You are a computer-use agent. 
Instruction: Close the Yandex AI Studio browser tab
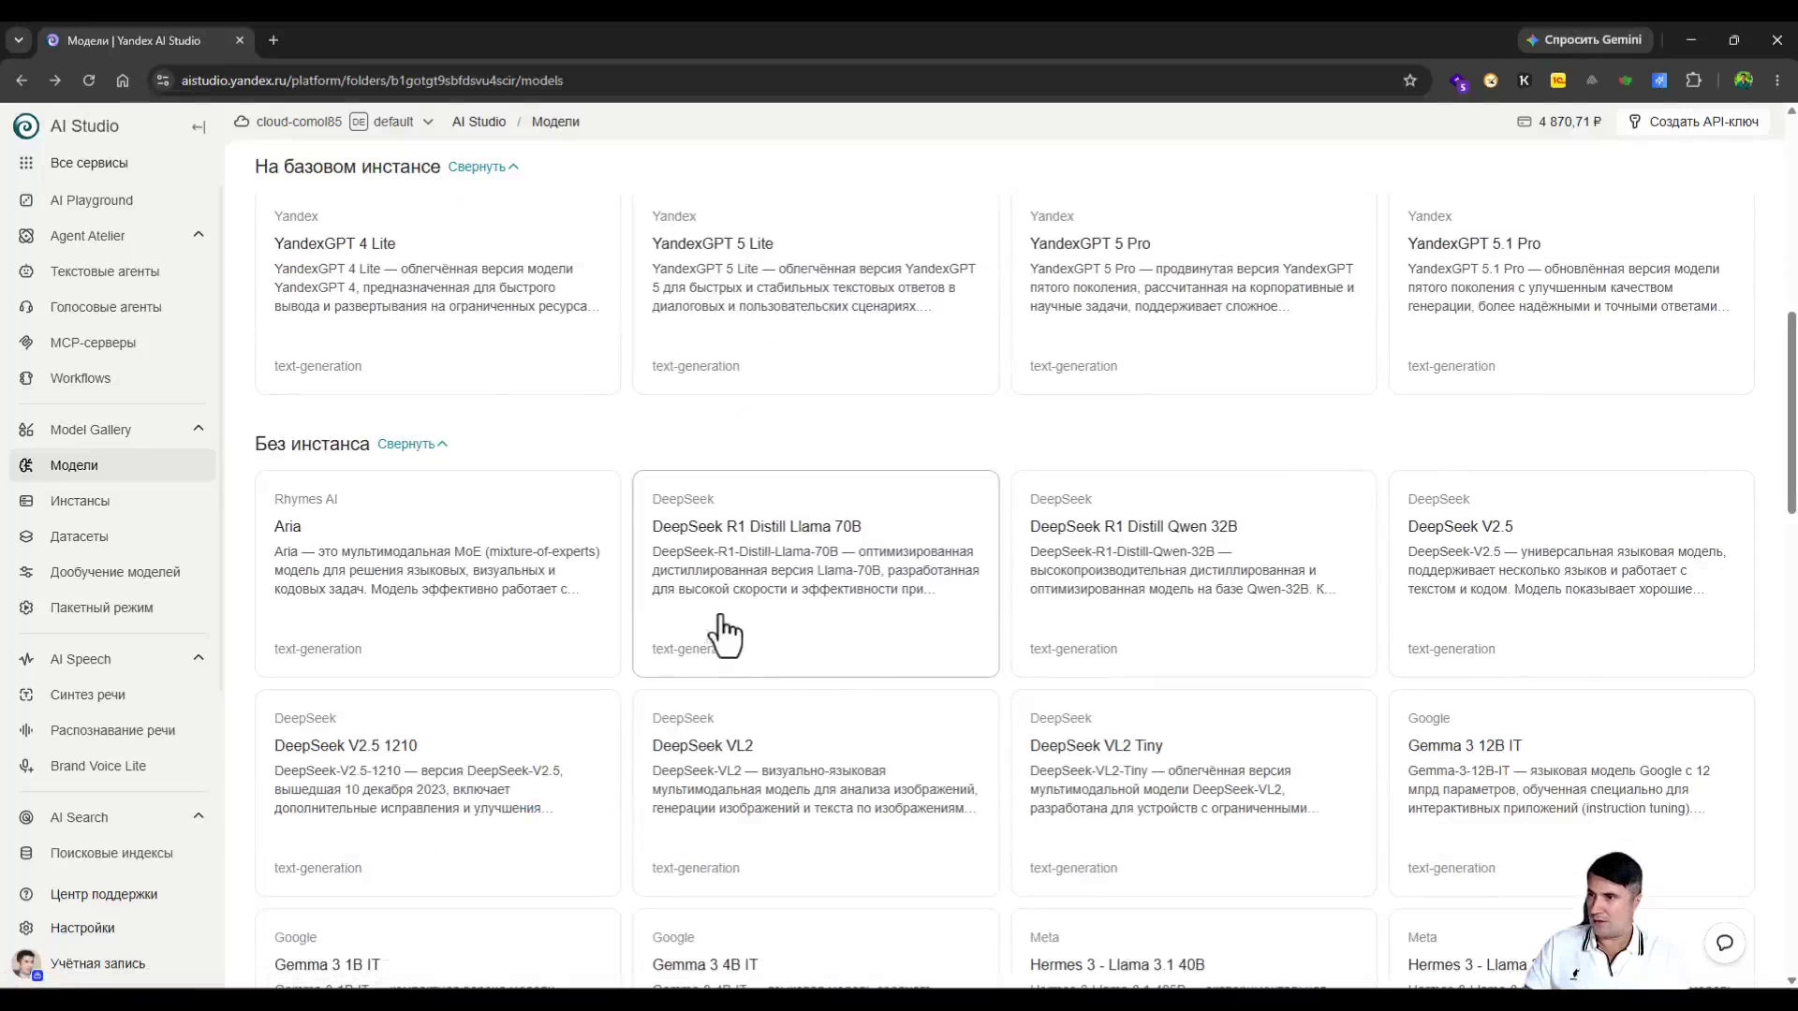240,40
